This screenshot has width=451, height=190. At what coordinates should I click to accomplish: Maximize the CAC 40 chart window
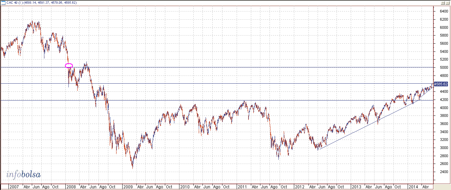[x=443, y=2]
